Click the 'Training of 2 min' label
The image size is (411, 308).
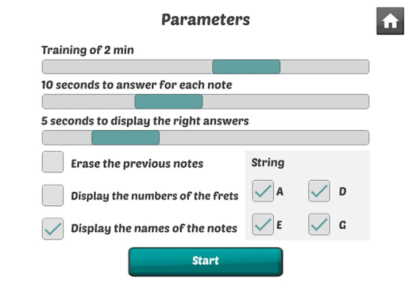tap(88, 50)
